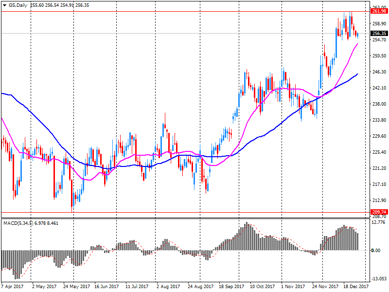Viewport: 389px width, 292px height.
Task: Click the 225.40 value on price axis
Action: [378, 152]
